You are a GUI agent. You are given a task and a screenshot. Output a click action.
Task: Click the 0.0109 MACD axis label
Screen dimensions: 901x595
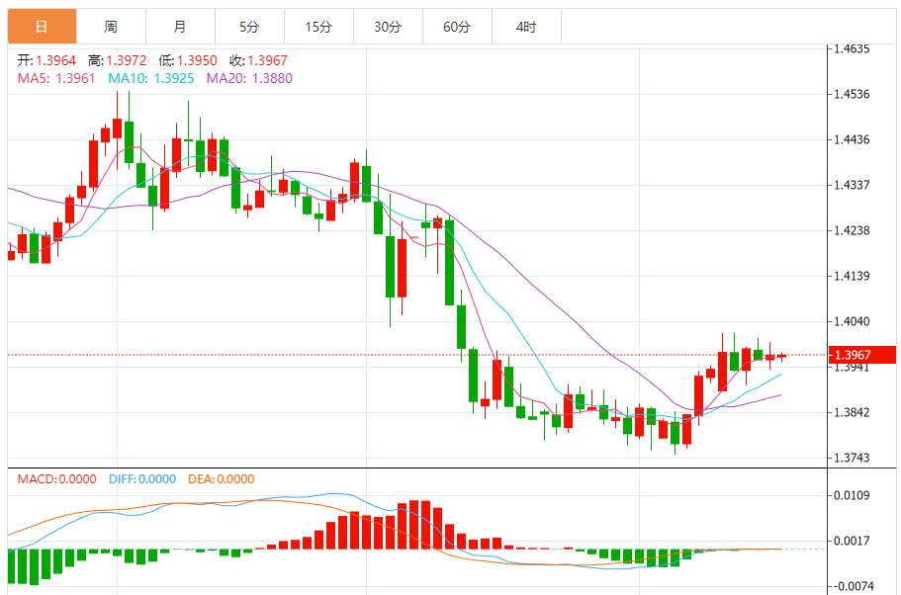coord(853,495)
